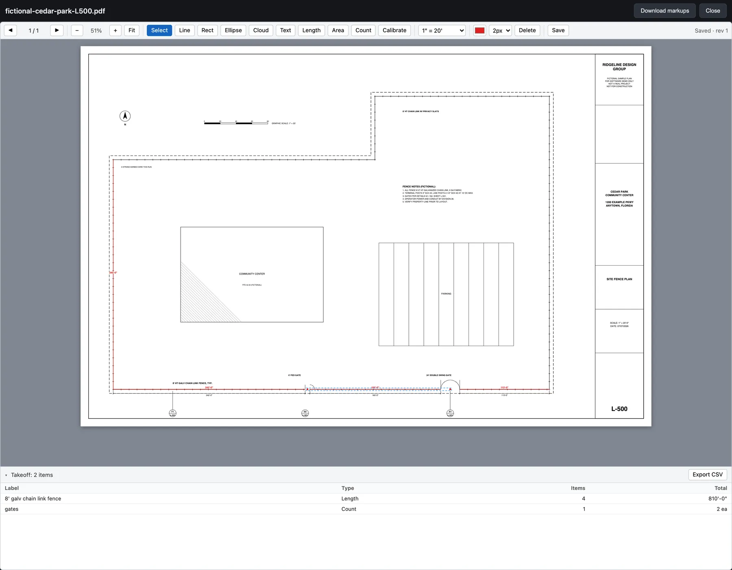This screenshot has width=732, height=570.
Task: Click the PARKING label on the plan
Action: [x=446, y=294]
